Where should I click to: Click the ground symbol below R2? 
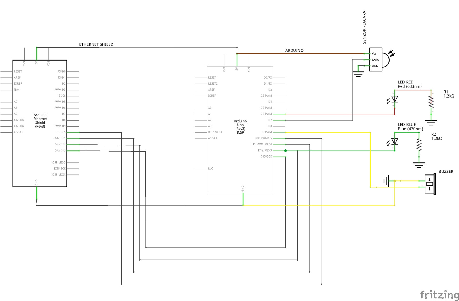click(x=419, y=165)
